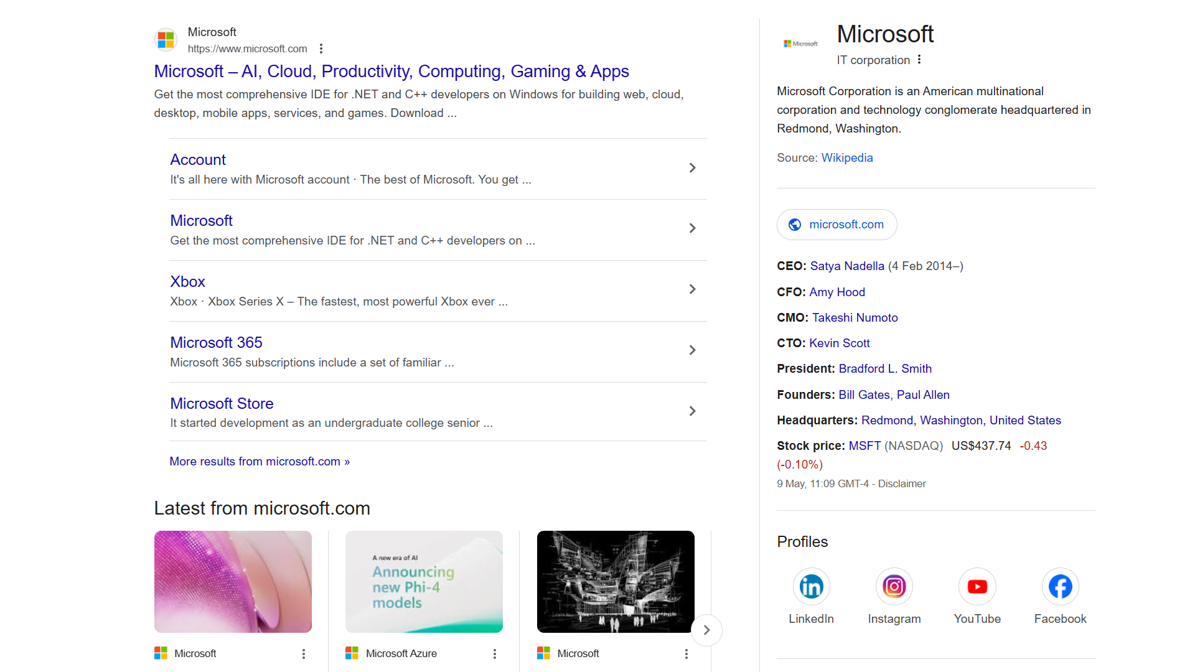The height and width of the screenshot is (672, 1195).
Task: Click the Latest from microsoft.com heading
Action: (x=262, y=508)
